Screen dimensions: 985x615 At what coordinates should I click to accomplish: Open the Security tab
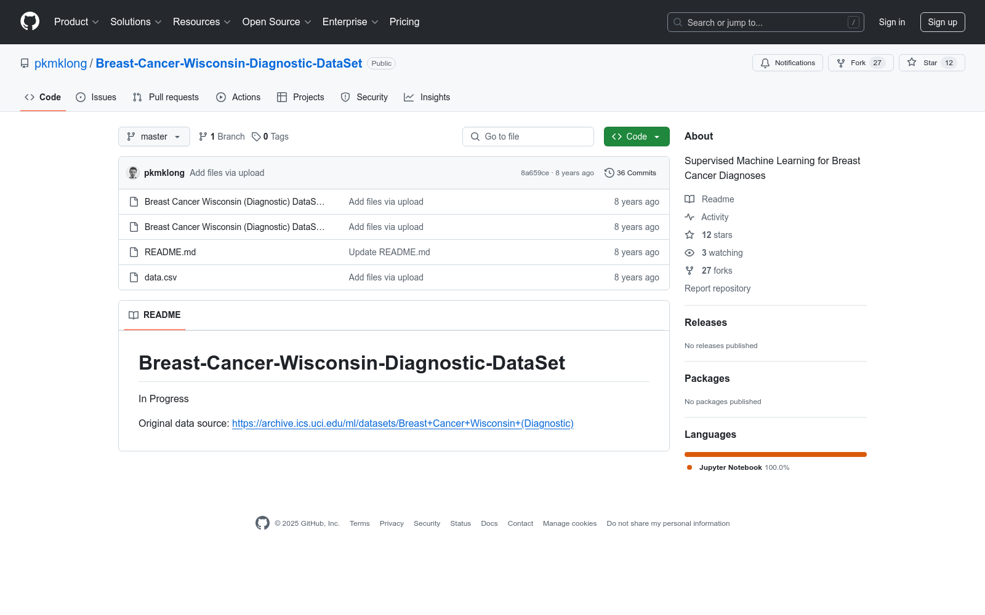pos(364,97)
